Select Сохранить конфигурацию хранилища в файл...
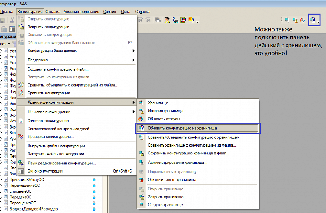 (197, 153)
